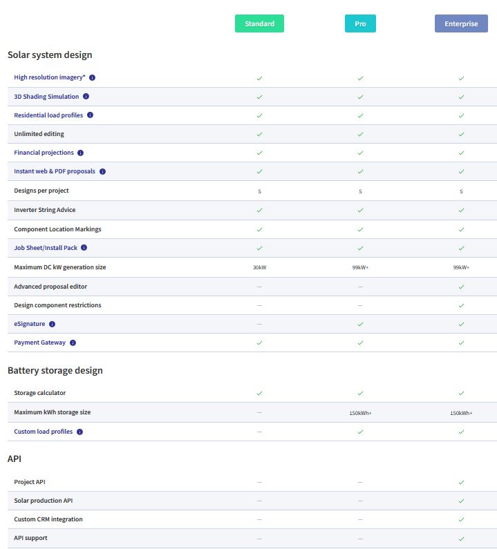497x549 pixels.
Task: Click the Payment Gateway link
Action: pyautogui.click(x=40, y=343)
